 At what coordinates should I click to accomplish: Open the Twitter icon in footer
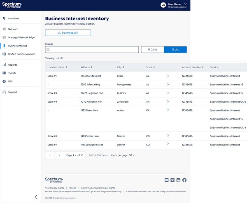tap(172, 180)
